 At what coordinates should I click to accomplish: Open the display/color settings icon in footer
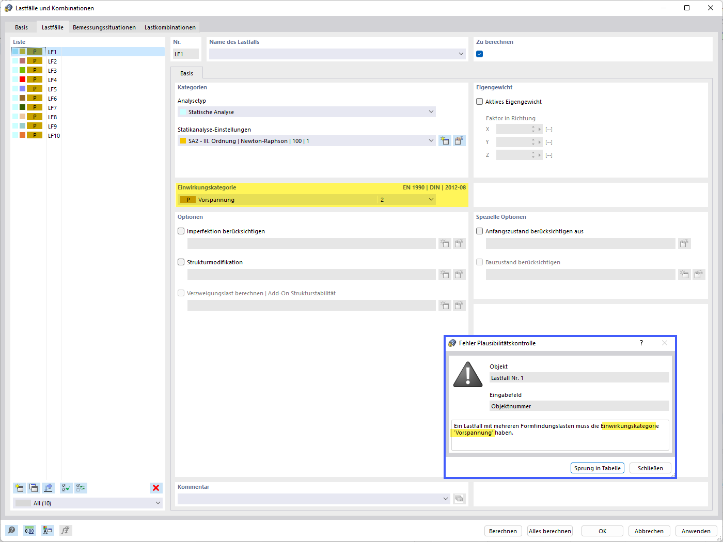pyautogui.click(x=48, y=530)
